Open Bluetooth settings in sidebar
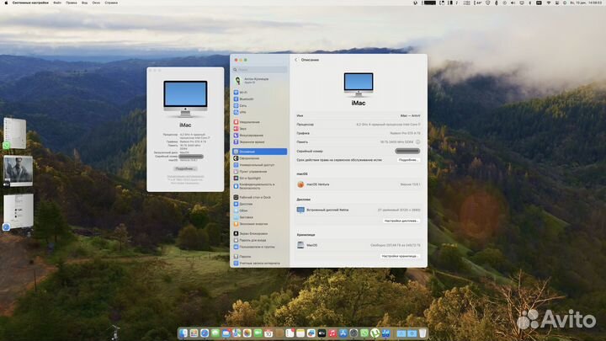Image resolution: width=606 pixels, height=341 pixels. 260,99
